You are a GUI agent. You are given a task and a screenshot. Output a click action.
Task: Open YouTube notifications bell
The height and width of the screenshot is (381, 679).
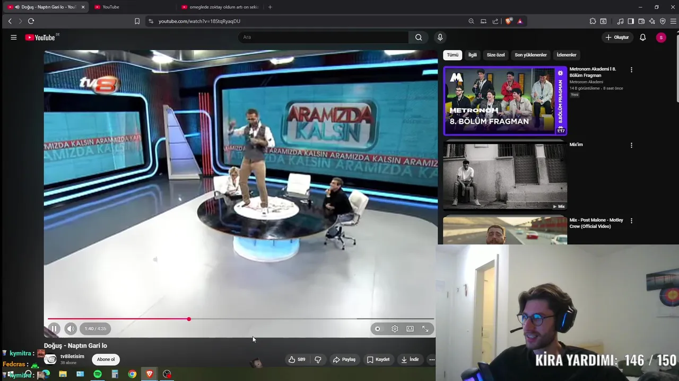[643, 37]
